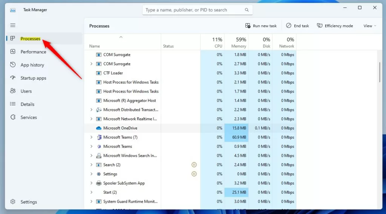Click the 25.1 MB memory value for Start
Image resolution: width=386 pixels, height=214 pixels.
236,192
